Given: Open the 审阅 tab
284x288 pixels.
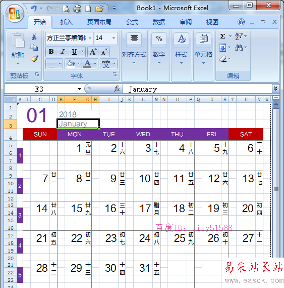Looking at the screenshot, I should coord(186,22).
